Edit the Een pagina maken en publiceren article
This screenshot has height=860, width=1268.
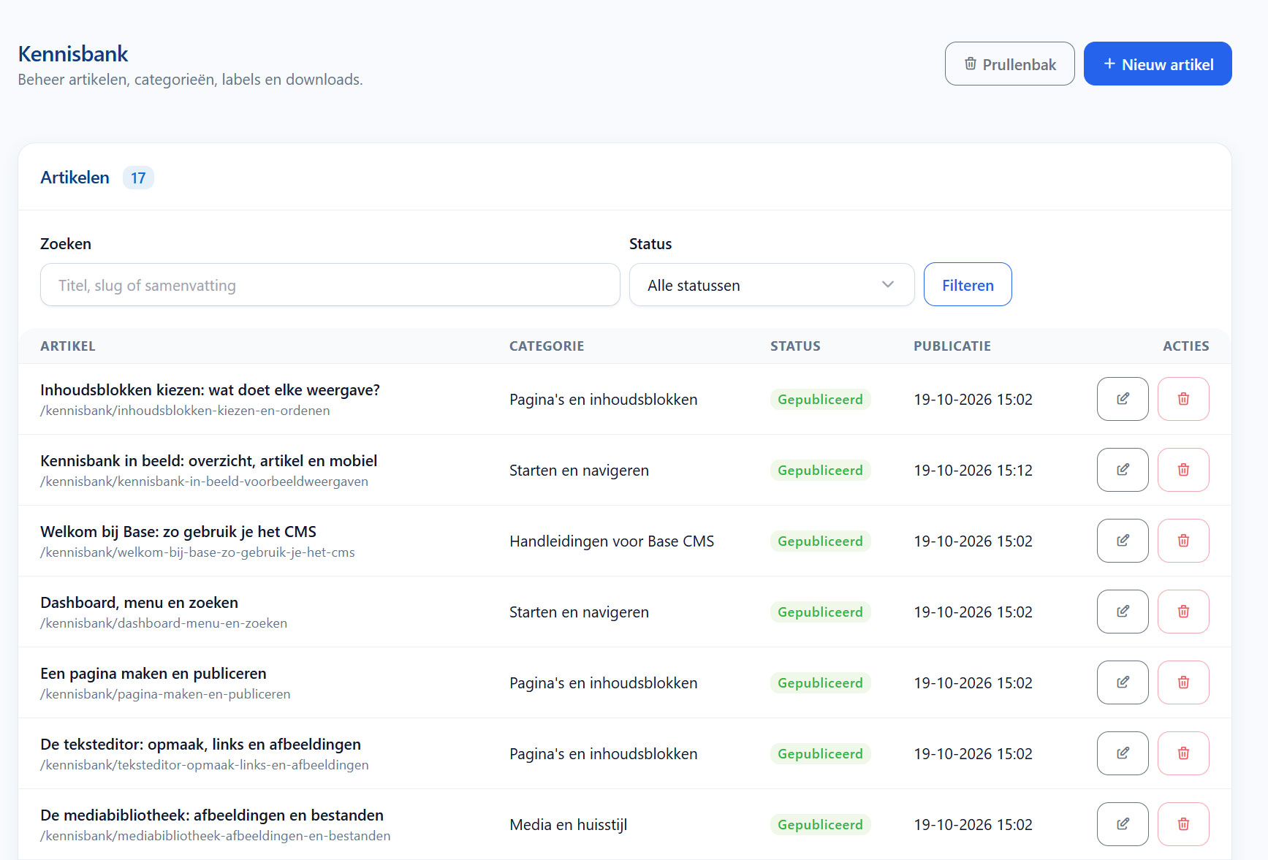[x=1123, y=682]
